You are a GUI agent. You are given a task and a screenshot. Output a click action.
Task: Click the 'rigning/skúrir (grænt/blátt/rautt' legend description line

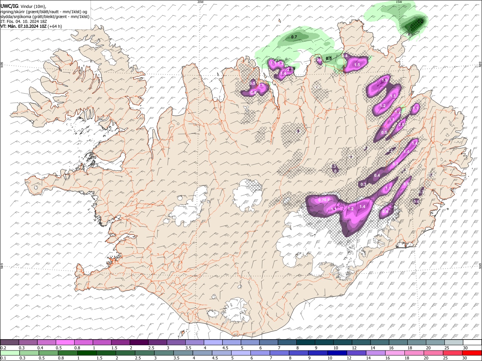pyautogui.click(x=44, y=12)
